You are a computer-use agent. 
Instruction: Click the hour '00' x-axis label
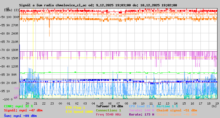(x=60, y=103)
